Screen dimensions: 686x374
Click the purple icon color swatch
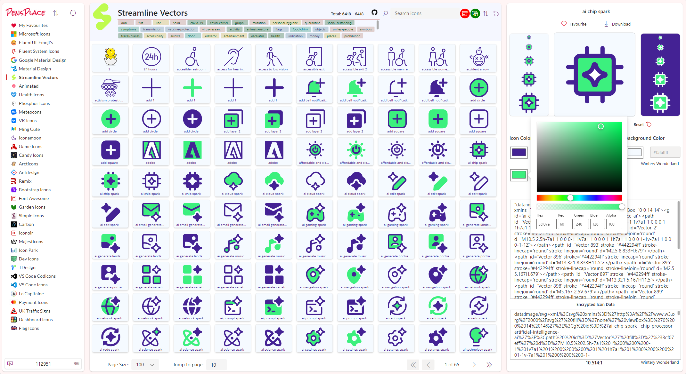519,152
